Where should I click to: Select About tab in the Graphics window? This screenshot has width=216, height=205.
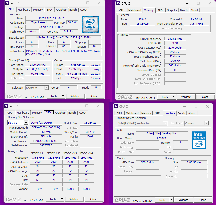(x=192, y=113)
